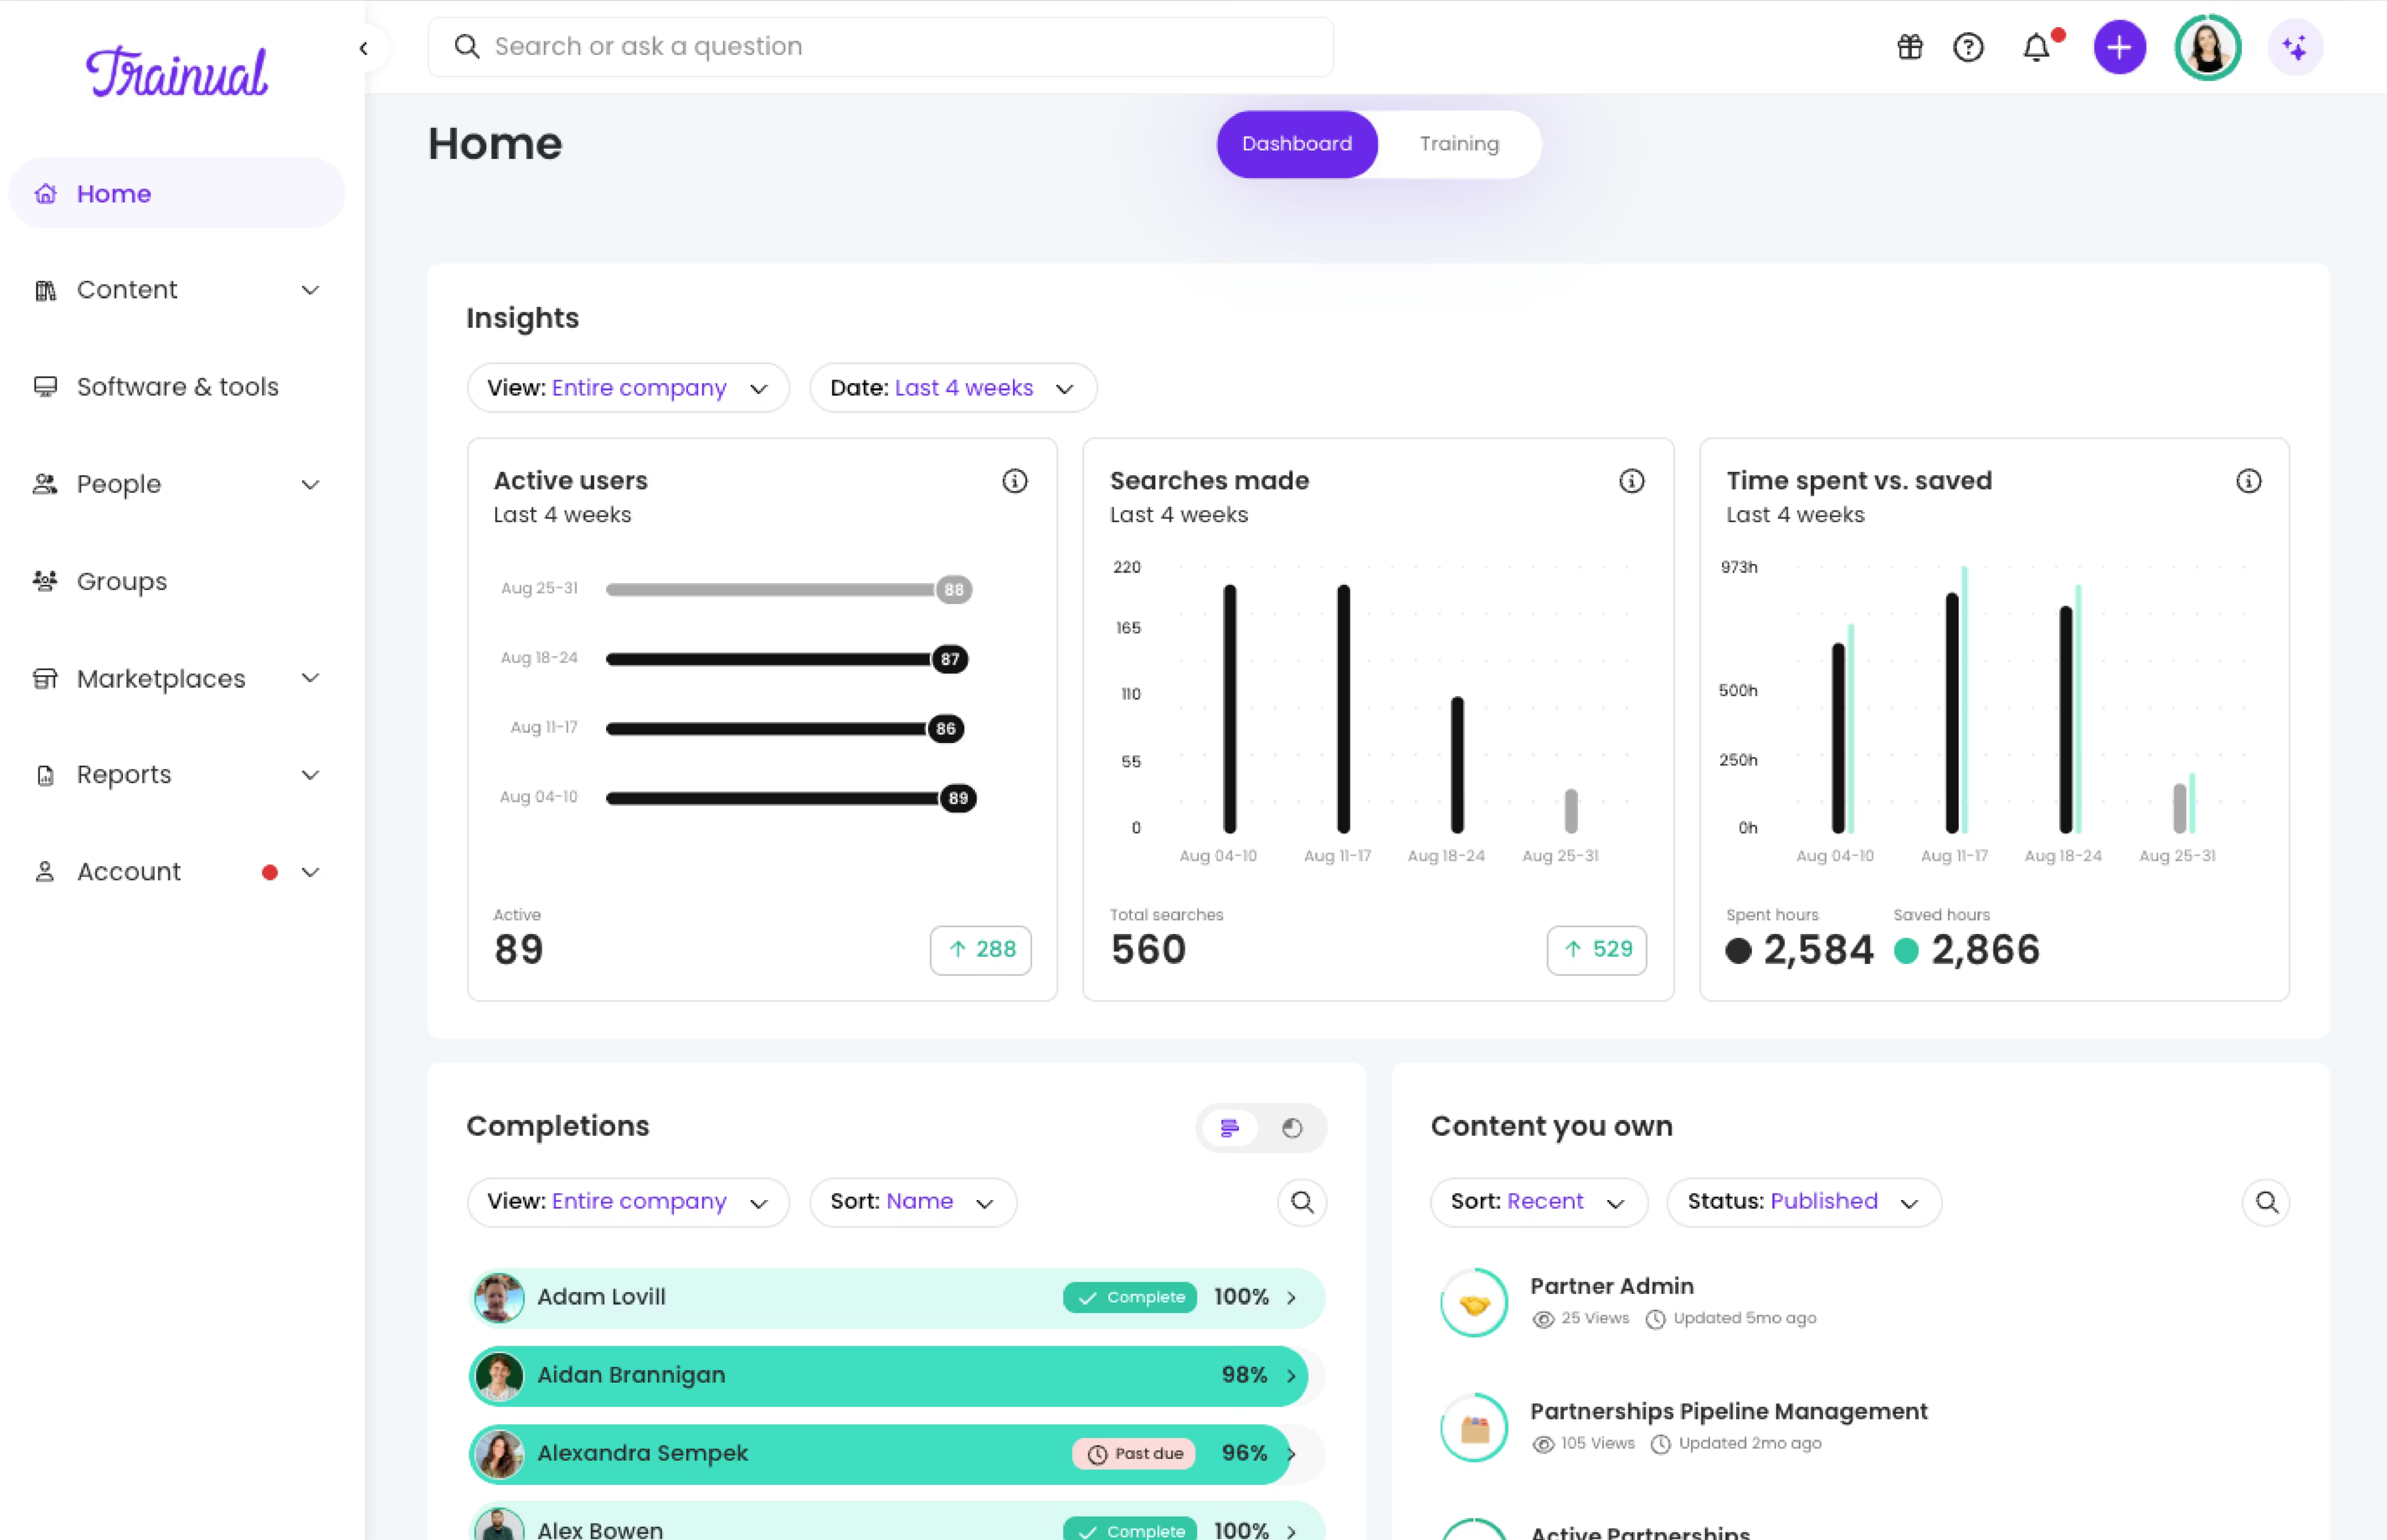
Task: Click the Account person icon
Action: [x=45, y=872]
